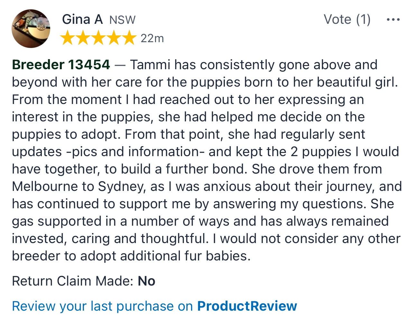Click the 22m review timestamp
415x329 pixels.
coord(152,38)
